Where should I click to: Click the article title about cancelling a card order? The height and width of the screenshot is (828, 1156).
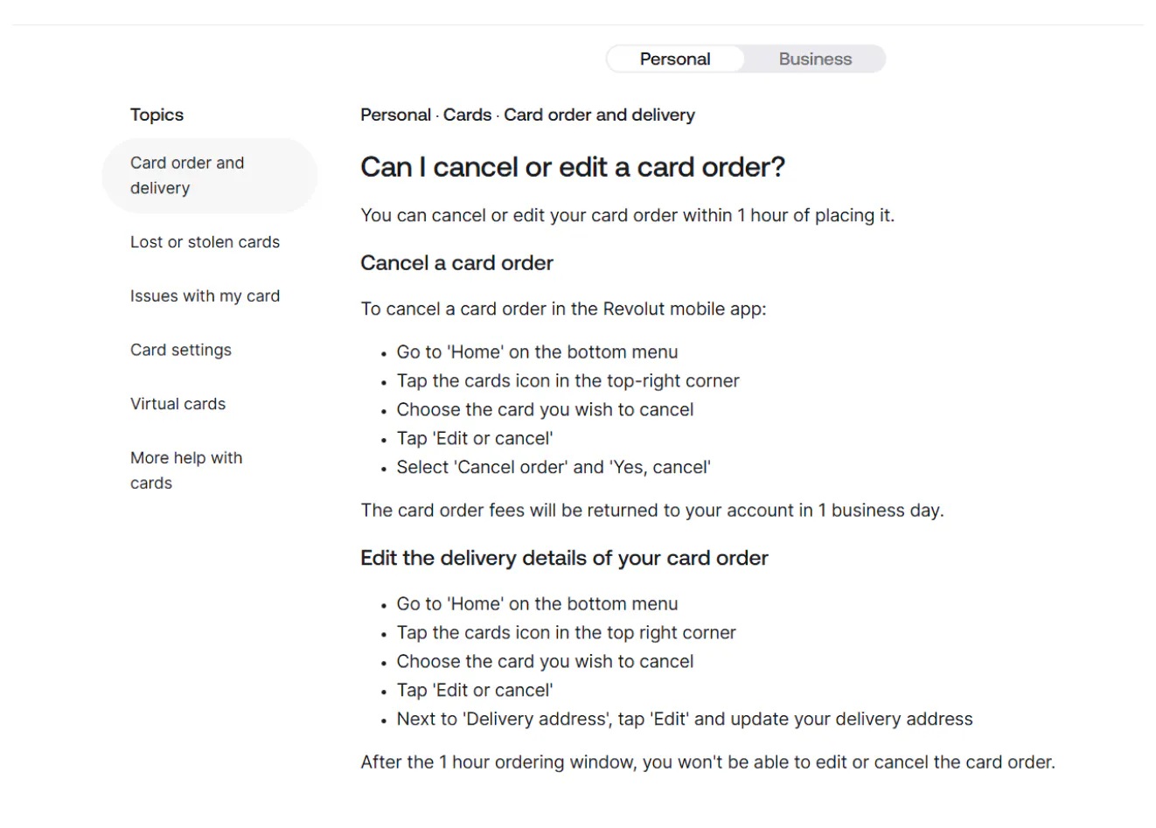click(573, 167)
